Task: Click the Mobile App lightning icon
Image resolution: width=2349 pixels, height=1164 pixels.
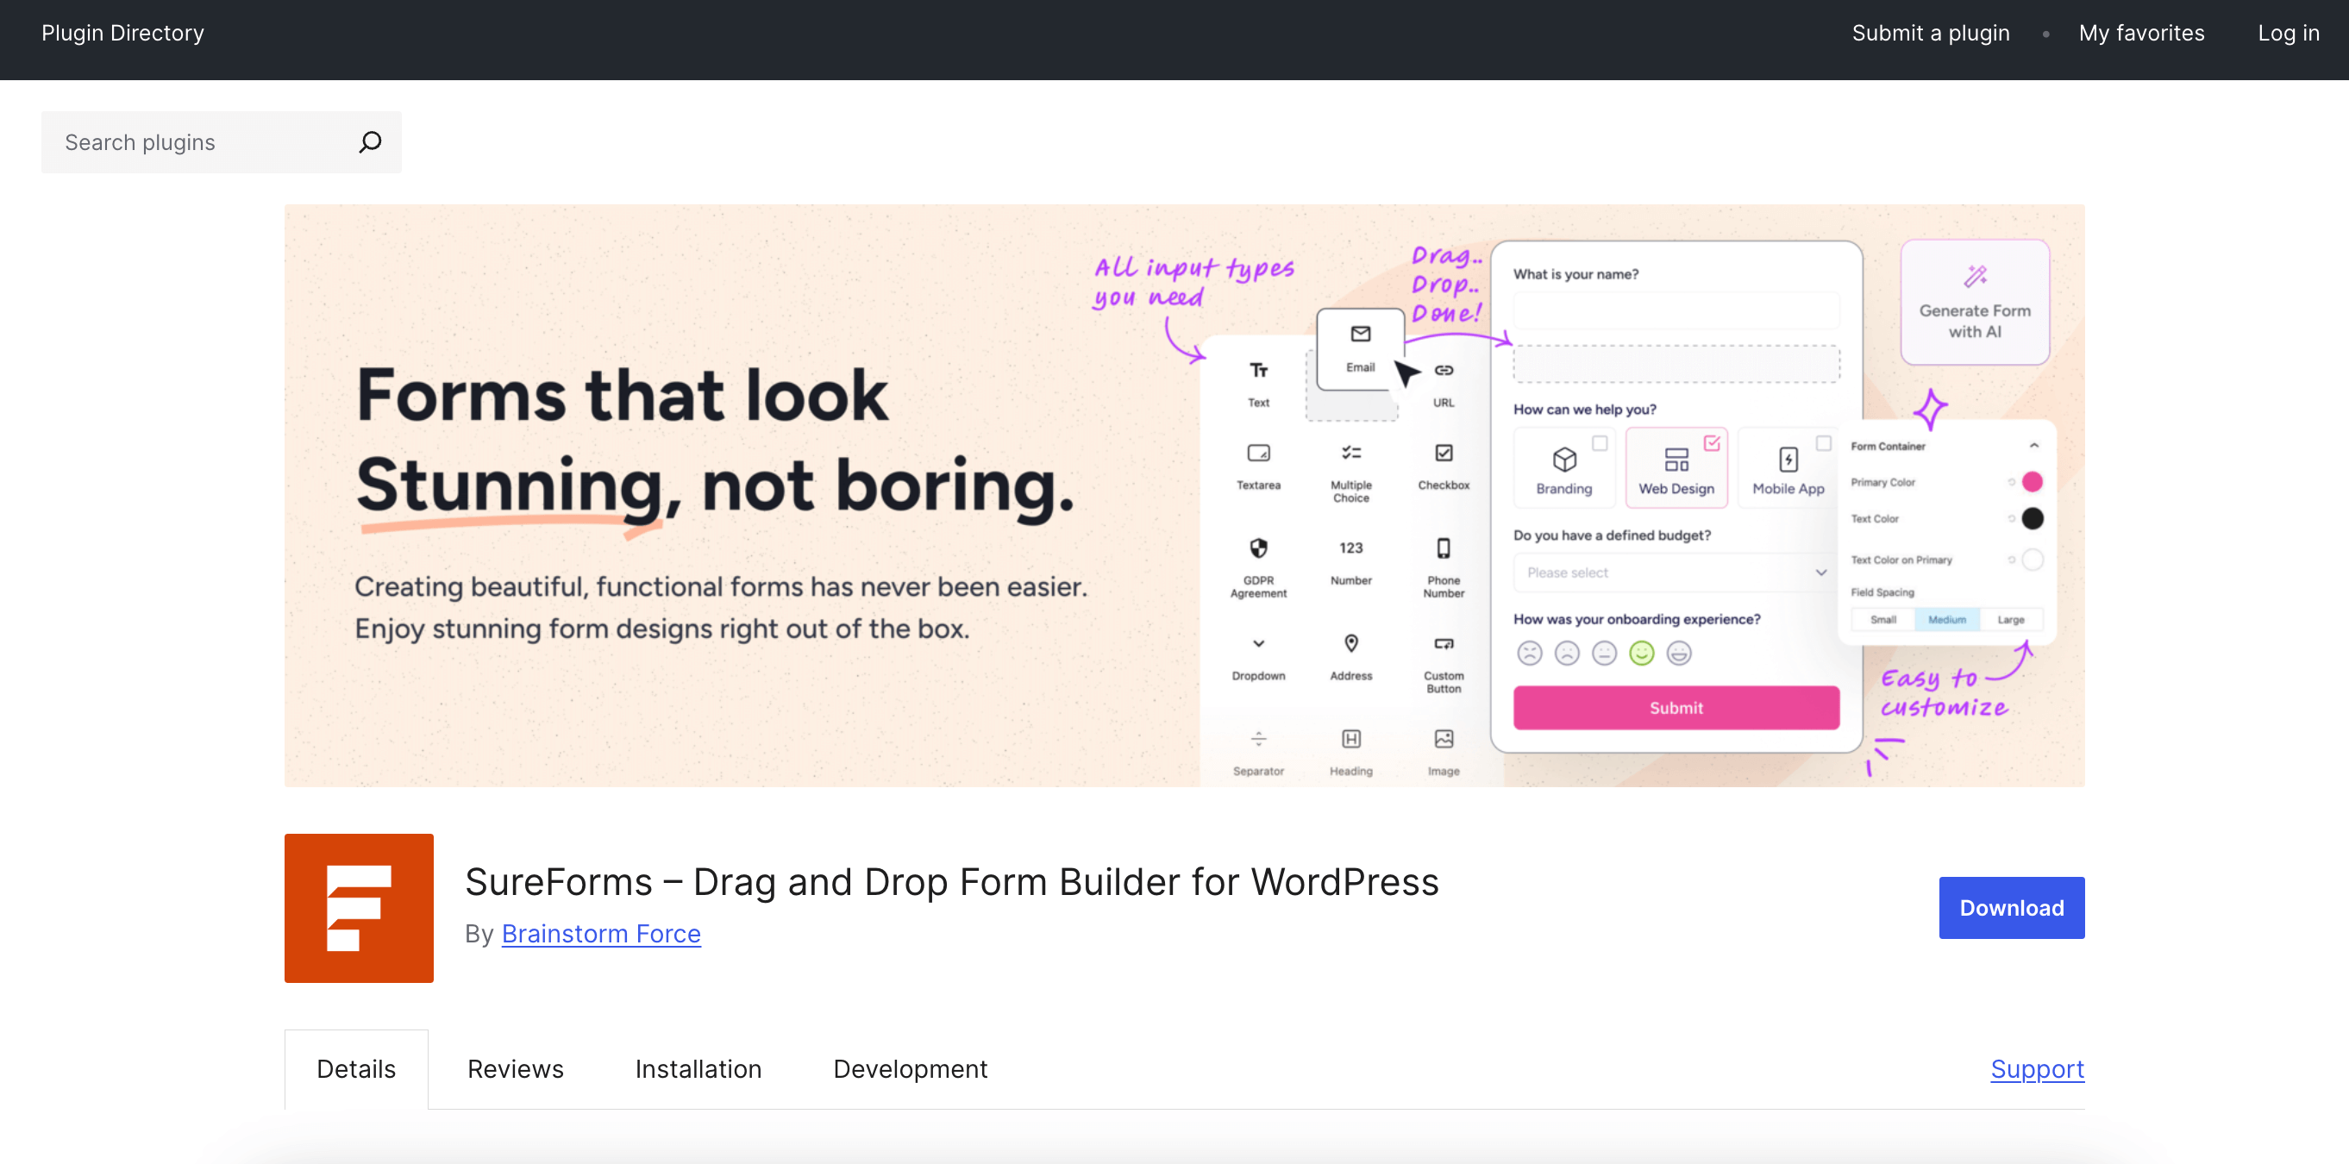Action: (x=1788, y=460)
